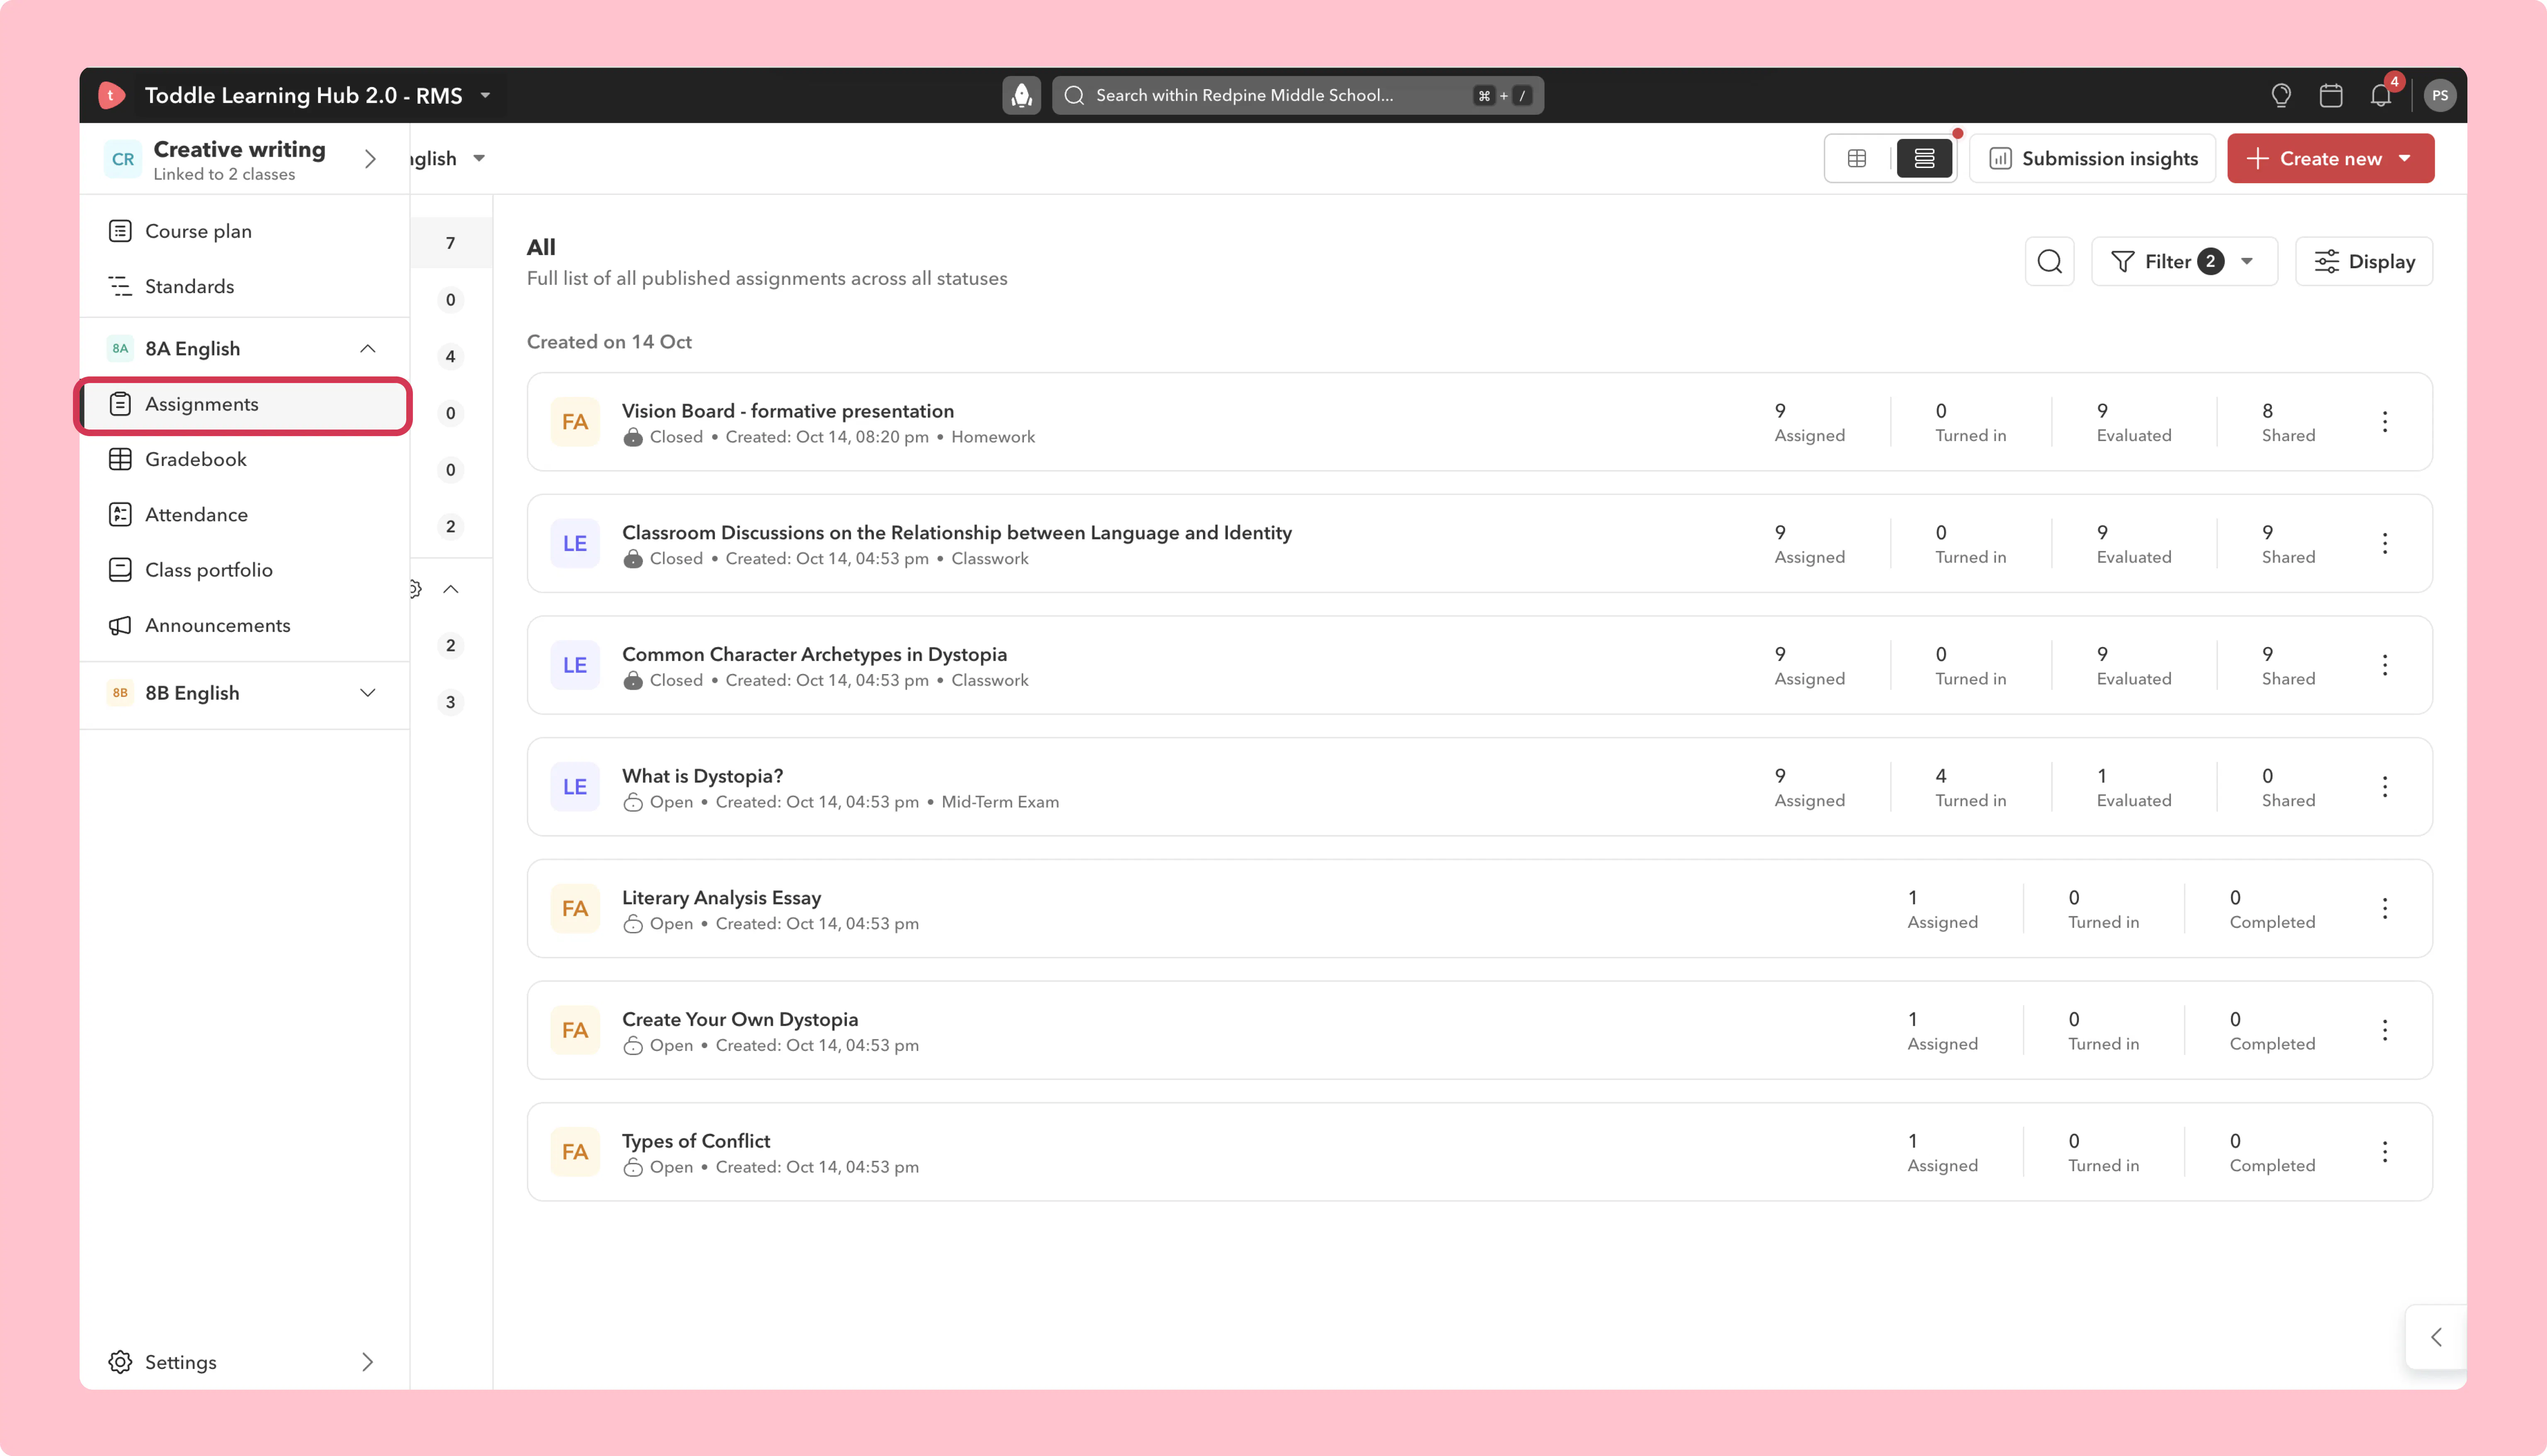Click the LE badge of Classroom Discussions
The width and height of the screenshot is (2547, 1456).
click(575, 543)
